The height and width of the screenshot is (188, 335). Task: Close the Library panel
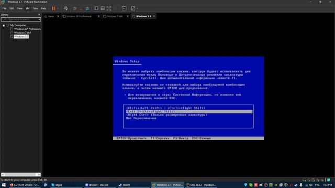tap(39, 15)
